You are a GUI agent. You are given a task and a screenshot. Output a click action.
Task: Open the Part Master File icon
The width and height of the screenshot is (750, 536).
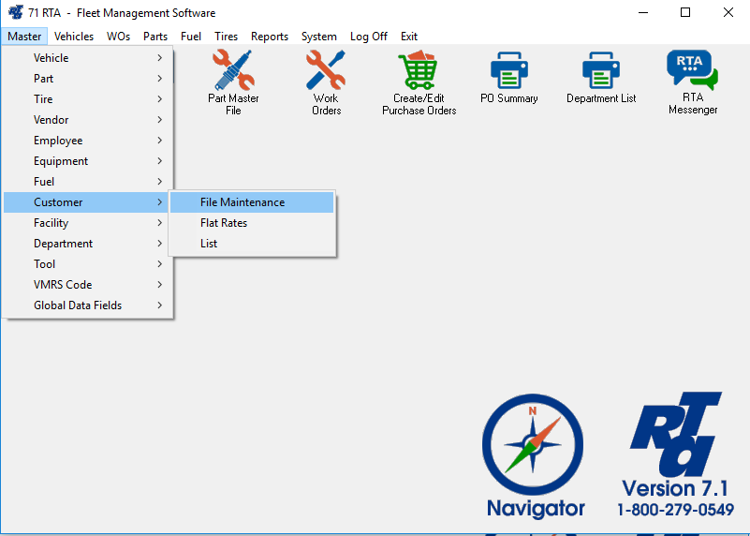(x=233, y=71)
